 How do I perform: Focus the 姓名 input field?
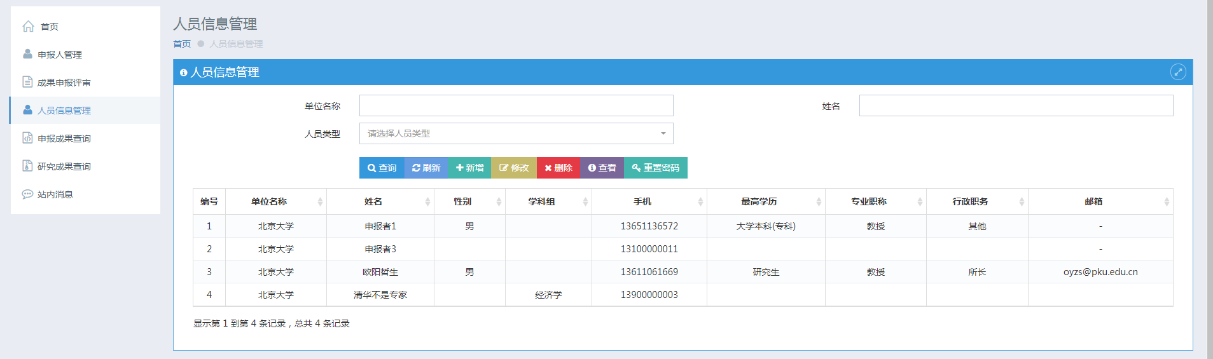click(x=1016, y=105)
